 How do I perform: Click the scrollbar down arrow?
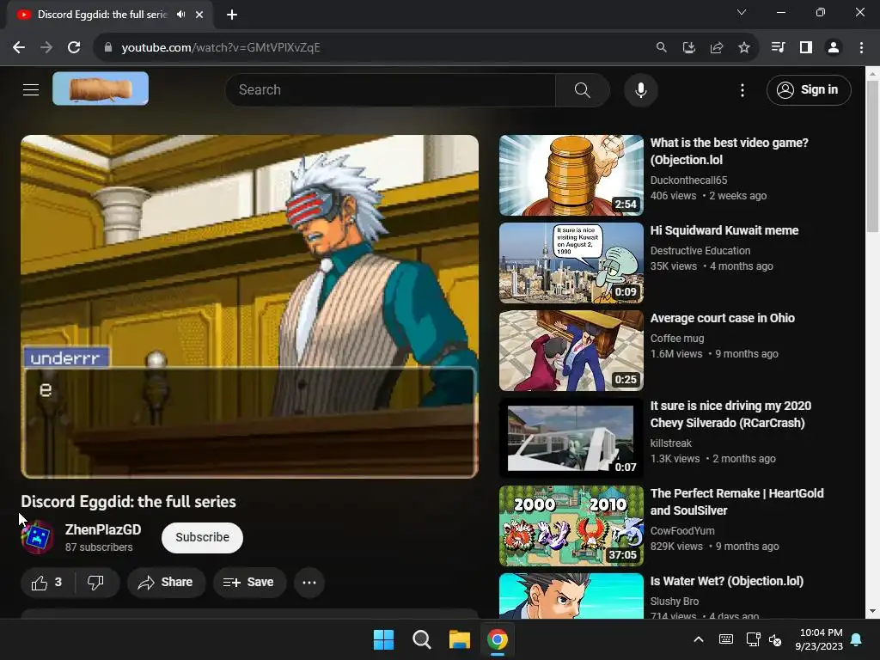pos(872,611)
